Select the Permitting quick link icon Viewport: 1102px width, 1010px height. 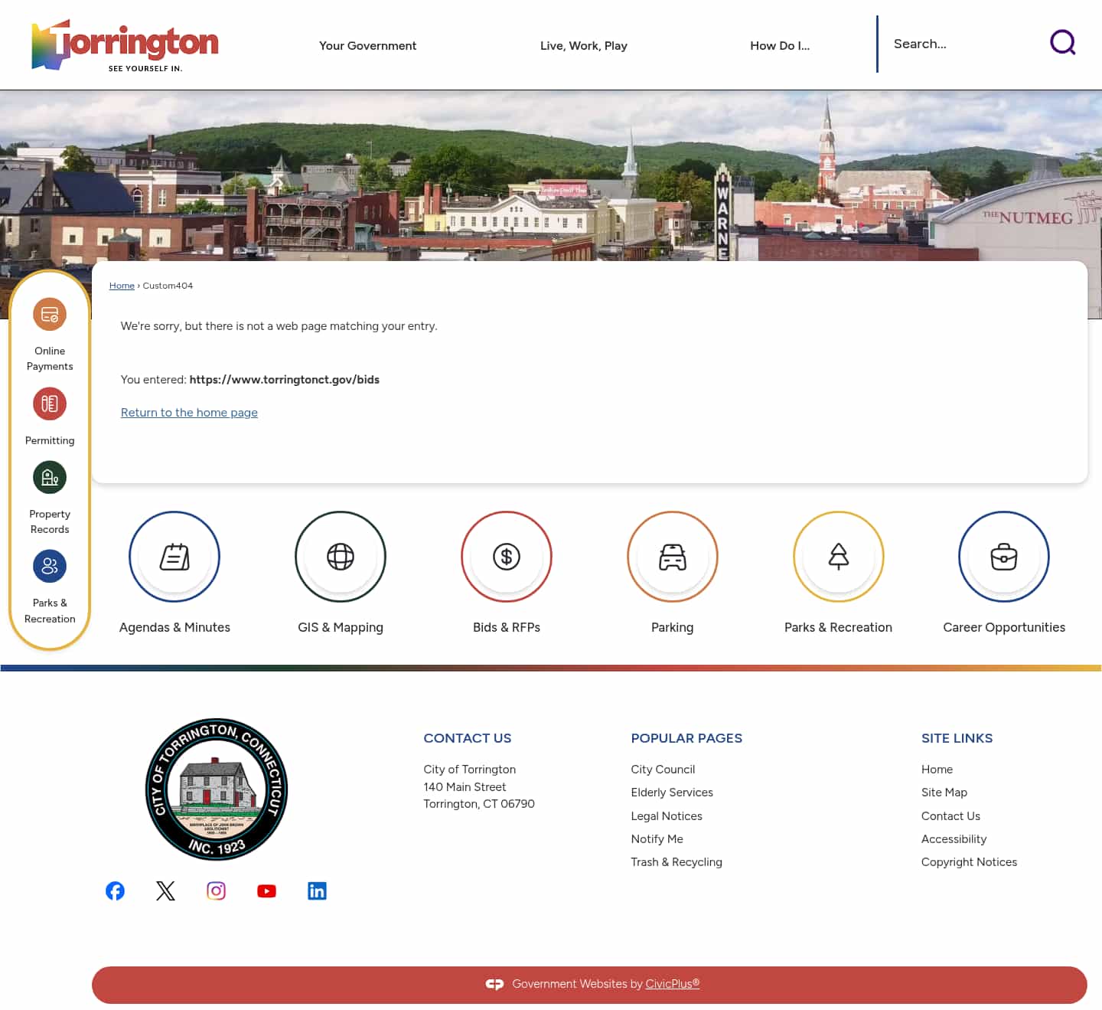pyautogui.click(x=49, y=404)
